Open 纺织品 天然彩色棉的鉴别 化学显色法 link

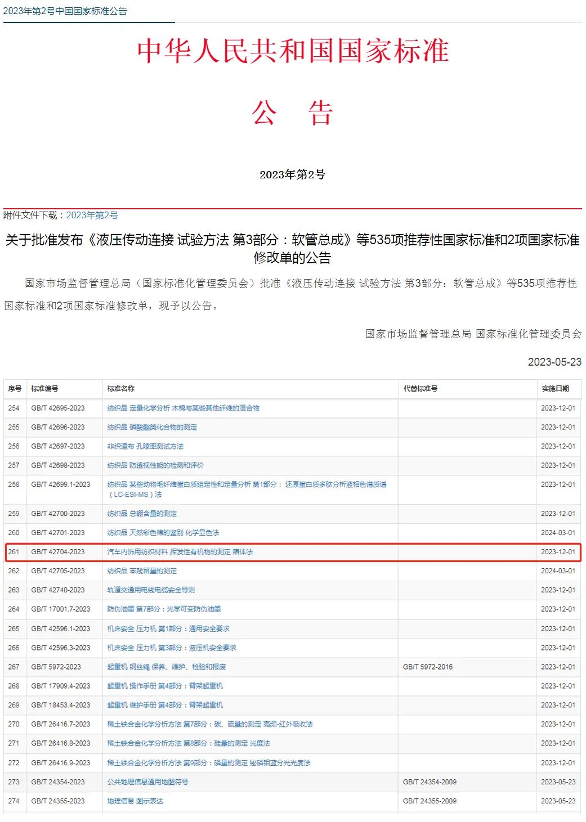[163, 533]
